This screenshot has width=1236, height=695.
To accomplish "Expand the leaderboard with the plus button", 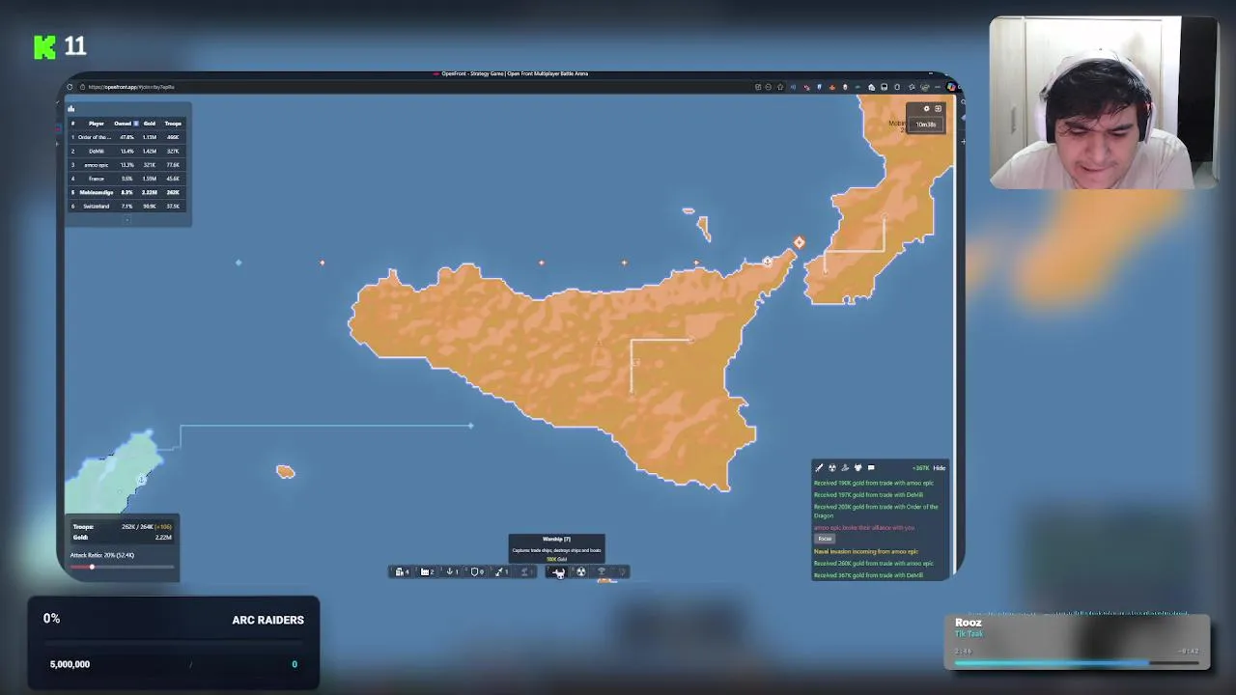I will (x=126, y=219).
